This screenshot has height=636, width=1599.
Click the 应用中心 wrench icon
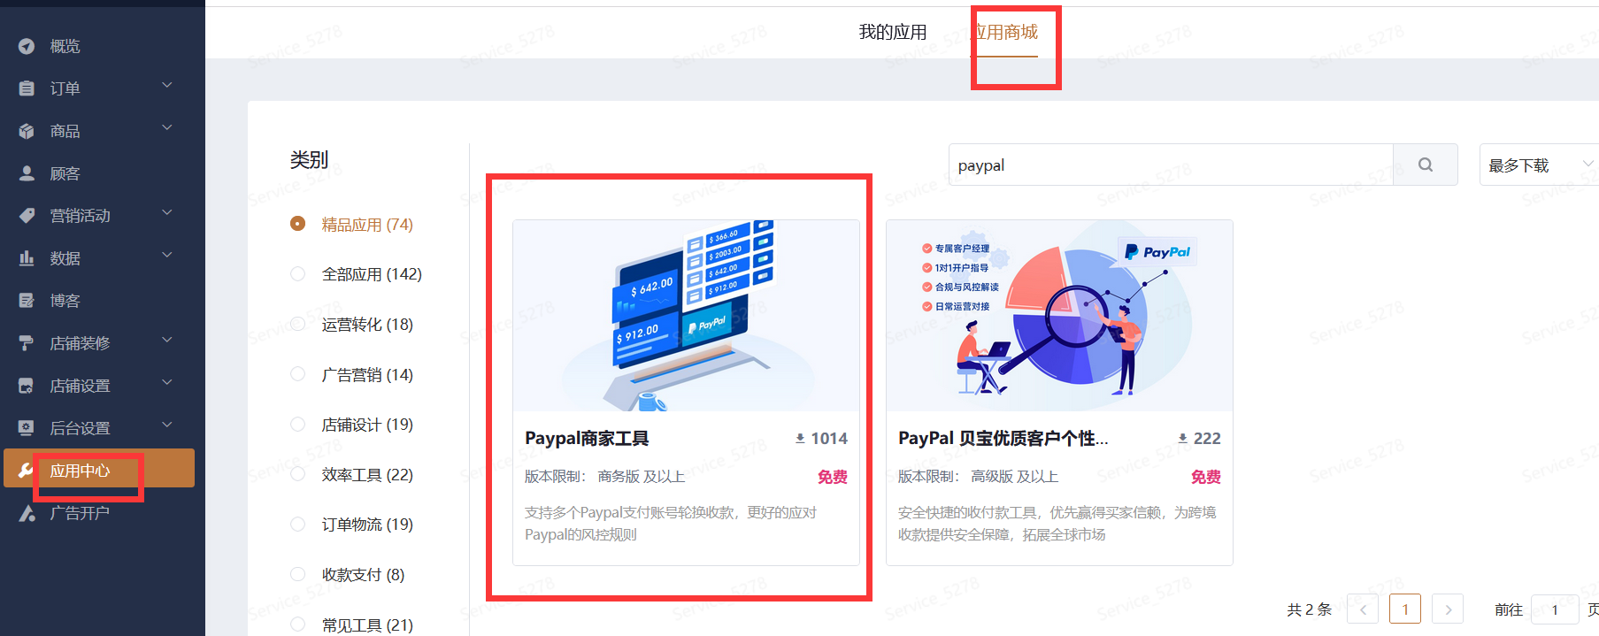click(27, 470)
